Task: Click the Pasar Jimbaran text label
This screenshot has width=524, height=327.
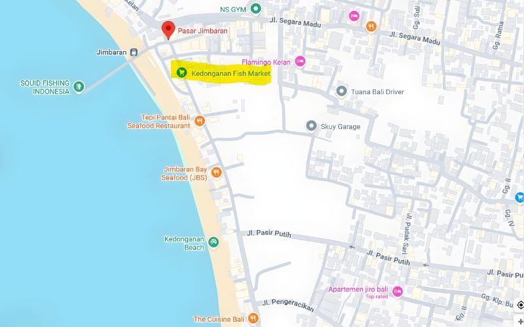Action: (x=202, y=31)
